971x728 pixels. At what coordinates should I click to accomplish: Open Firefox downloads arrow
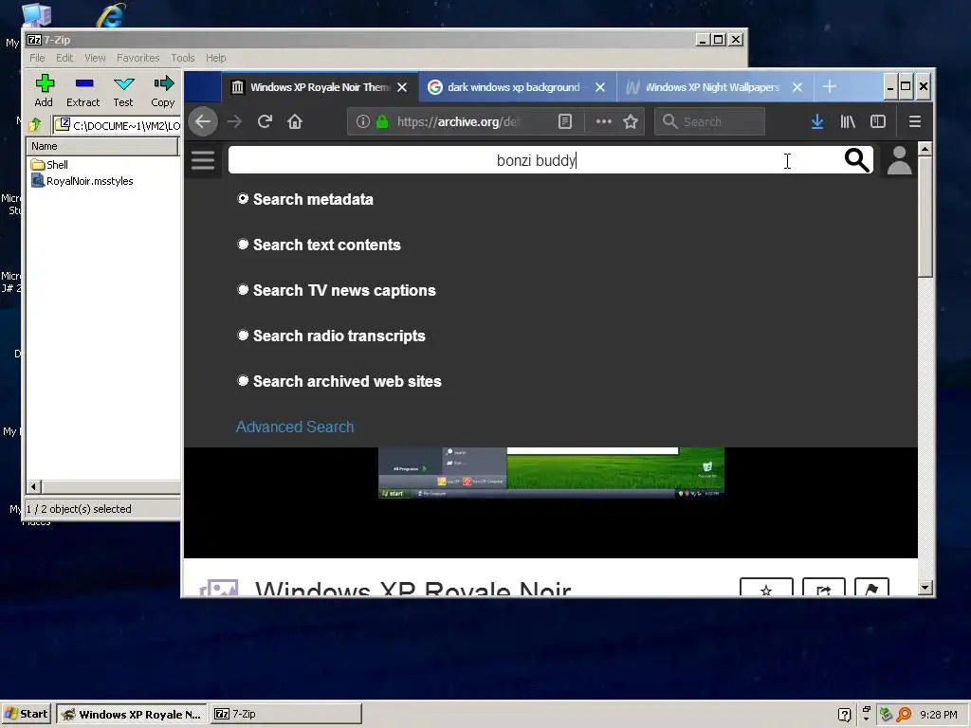click(x=817, y=121)
